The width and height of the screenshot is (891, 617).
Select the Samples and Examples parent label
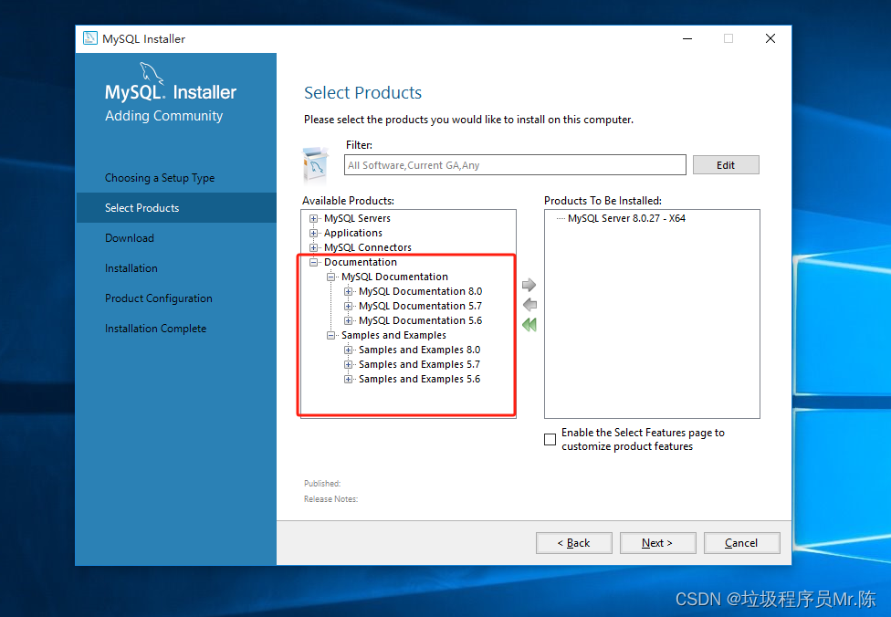point(393,335)
